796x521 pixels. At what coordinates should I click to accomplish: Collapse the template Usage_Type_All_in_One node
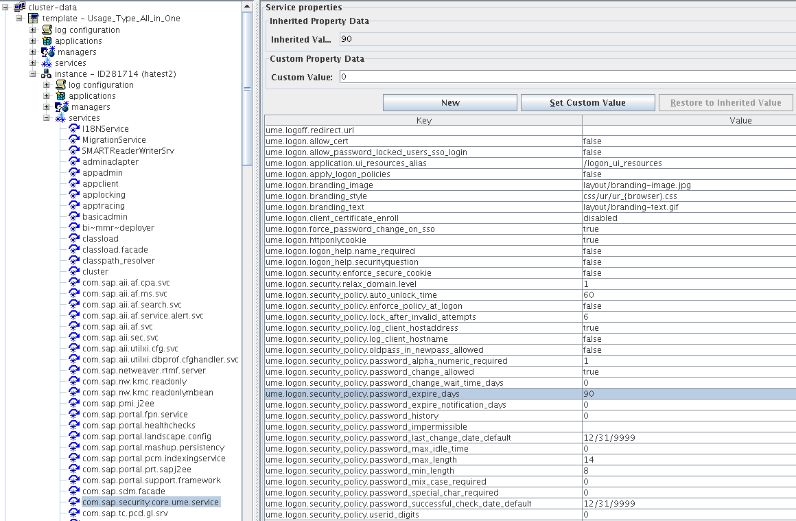[x=19, y=19]
